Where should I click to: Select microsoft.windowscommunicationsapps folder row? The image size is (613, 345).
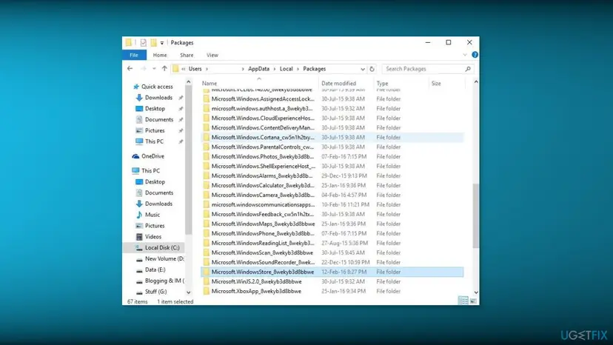[332, 204]
